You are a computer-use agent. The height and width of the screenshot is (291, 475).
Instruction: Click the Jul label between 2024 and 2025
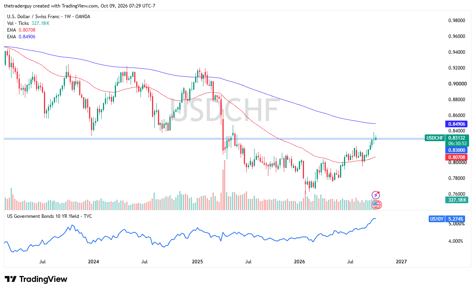[x=145, y=262]
